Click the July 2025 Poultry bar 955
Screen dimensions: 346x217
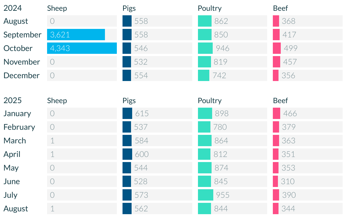pos(206,195)
